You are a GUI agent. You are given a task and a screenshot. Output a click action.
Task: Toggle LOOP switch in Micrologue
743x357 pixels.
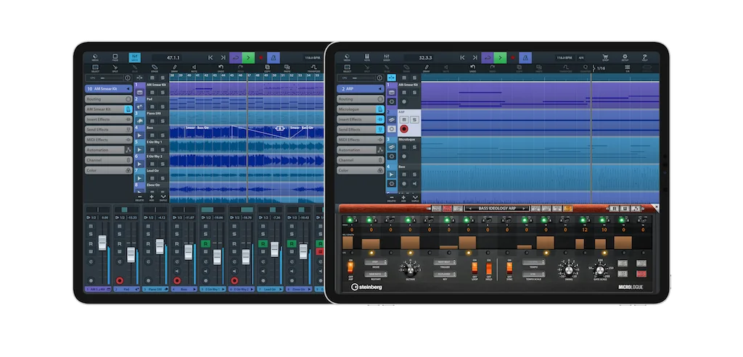[475, 268]
